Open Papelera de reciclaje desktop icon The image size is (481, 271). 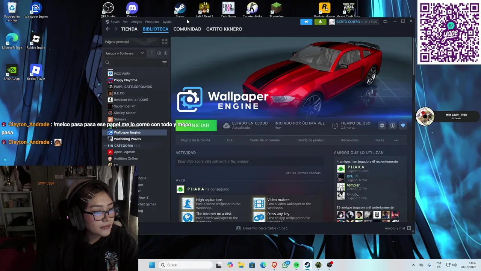pyautogui.click(x=12, y=12)
